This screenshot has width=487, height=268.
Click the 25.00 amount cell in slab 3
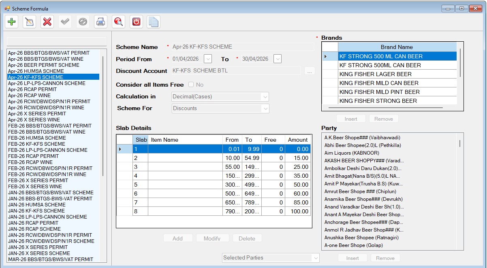point(298,167)
